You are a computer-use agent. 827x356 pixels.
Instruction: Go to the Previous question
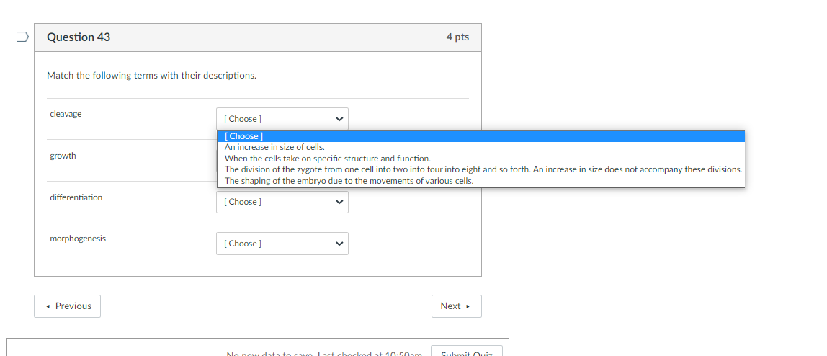[x=68, y=306]
